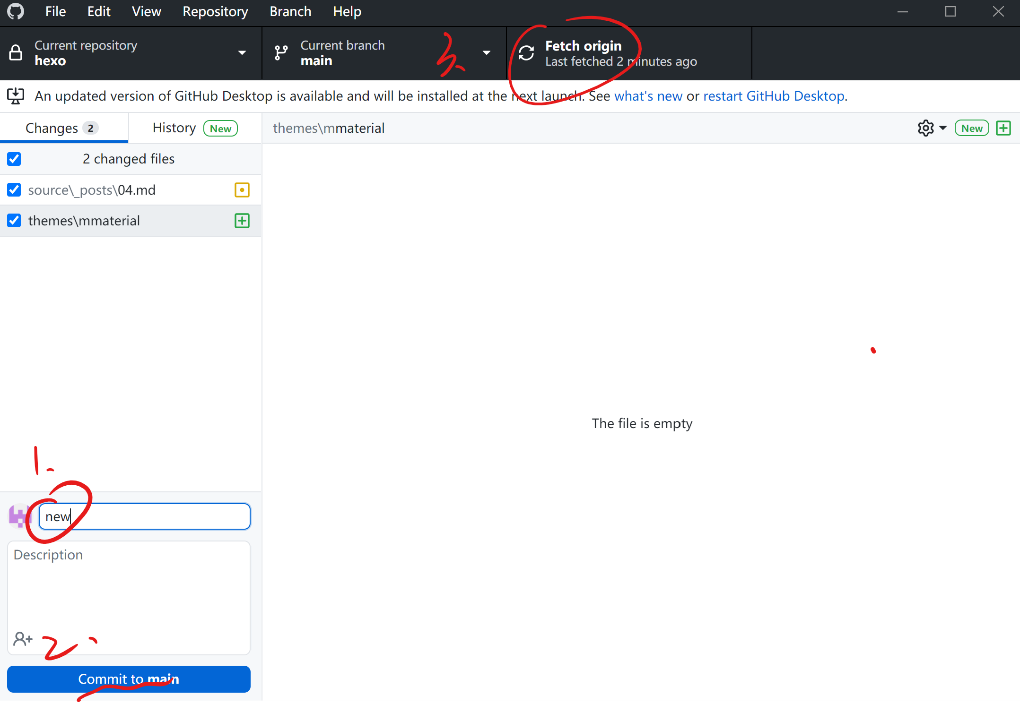
Task: Open the Repository menu
Action: [x=215, y=11]
